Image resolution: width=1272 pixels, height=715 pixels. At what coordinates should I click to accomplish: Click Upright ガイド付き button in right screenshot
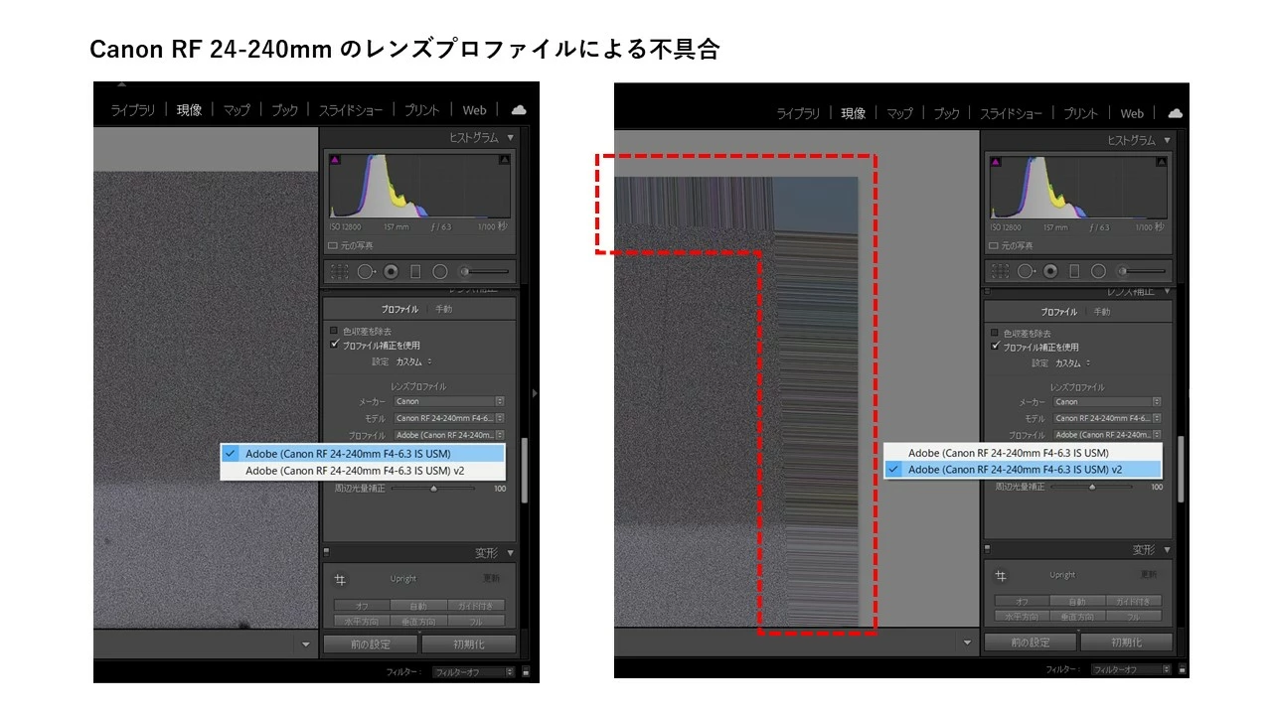(x=1135, y=601)
